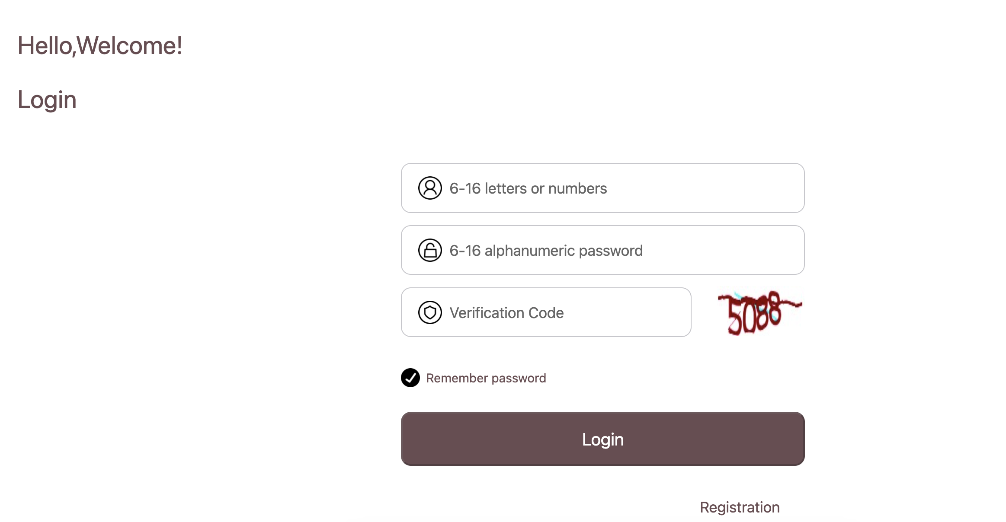Click the 'Hello,Welcome!' heading

pos(99,45)
